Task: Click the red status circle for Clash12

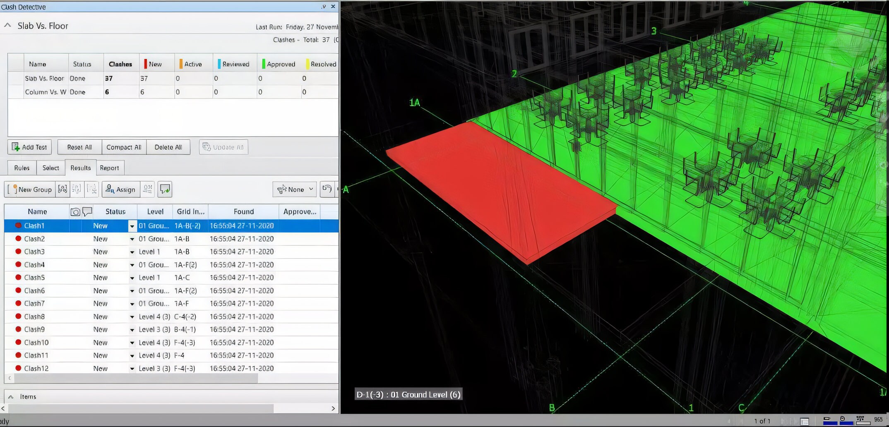Action: [x=18, y=368]
